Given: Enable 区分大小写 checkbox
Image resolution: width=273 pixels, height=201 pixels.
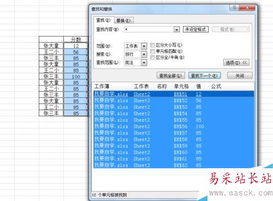Looking at the screenshot, I should pos(153,45).
